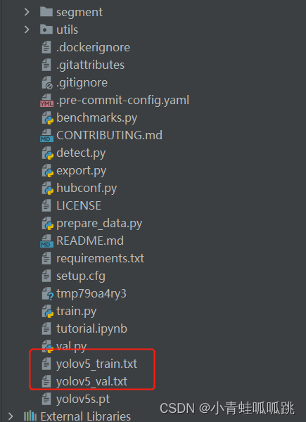This screenshot has height=422, width=306.
Task: Select the README.md file
Action: (x=90, y=241)
